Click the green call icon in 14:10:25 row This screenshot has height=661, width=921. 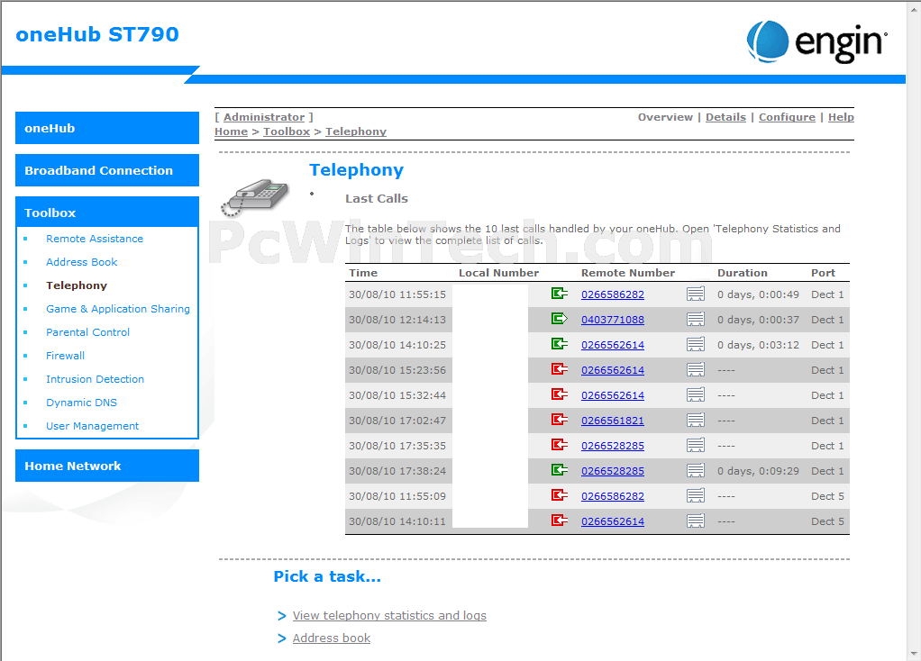559,344
